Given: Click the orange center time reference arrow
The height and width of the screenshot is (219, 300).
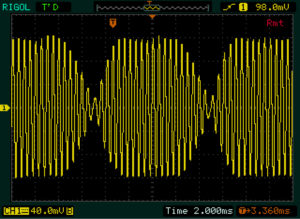Looking at the screenshot, I should tap(152, 17).
